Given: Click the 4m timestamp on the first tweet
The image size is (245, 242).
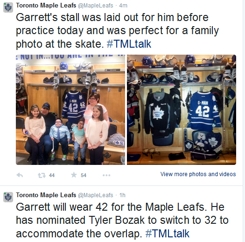Looking at the screenshot, I should pos(123,6).
